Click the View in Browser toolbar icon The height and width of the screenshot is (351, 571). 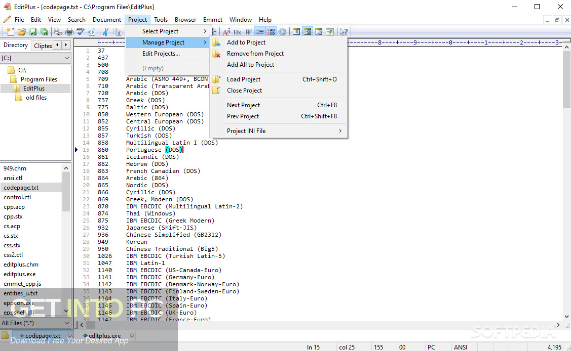pos(92,32)
